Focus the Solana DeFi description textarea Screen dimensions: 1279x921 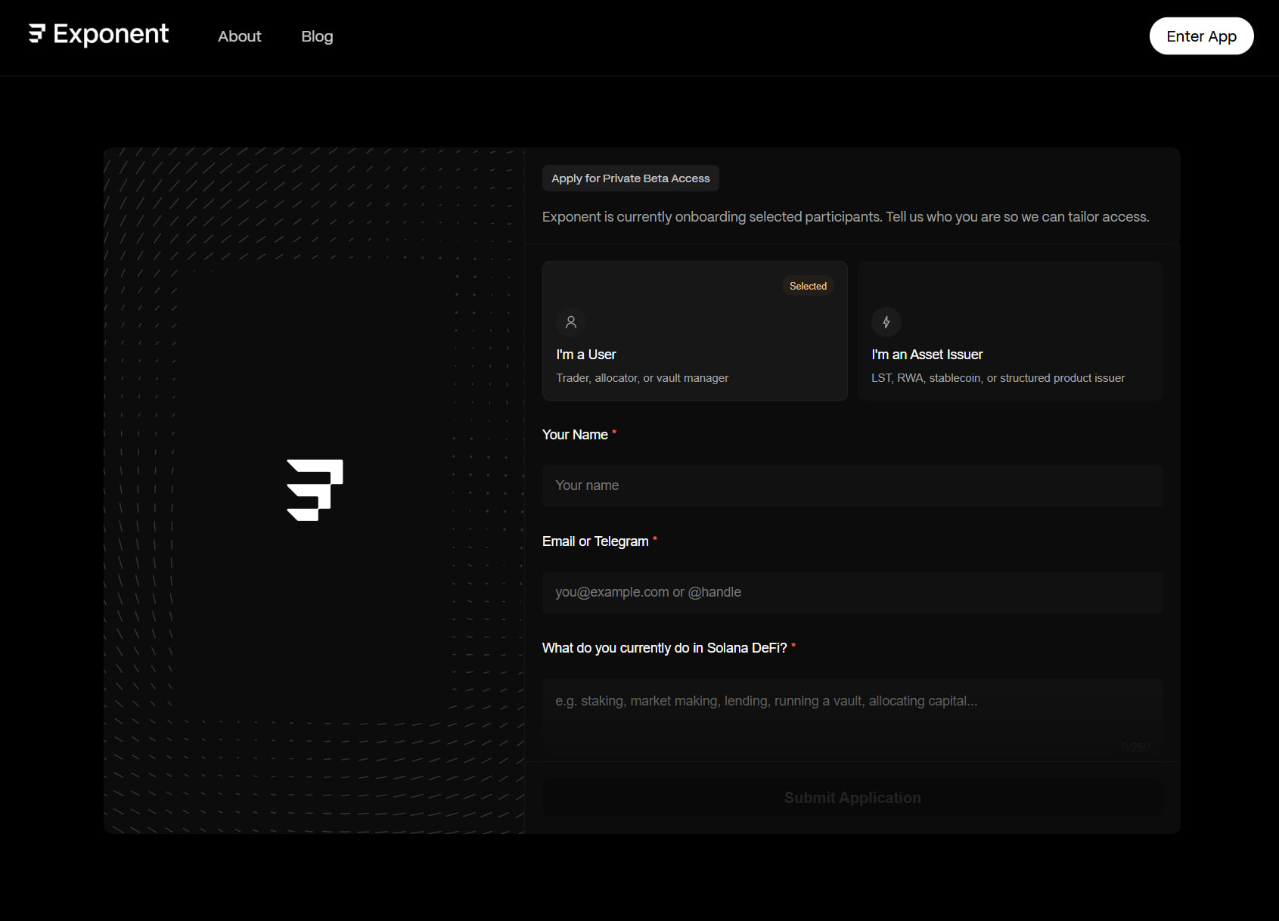852,720
